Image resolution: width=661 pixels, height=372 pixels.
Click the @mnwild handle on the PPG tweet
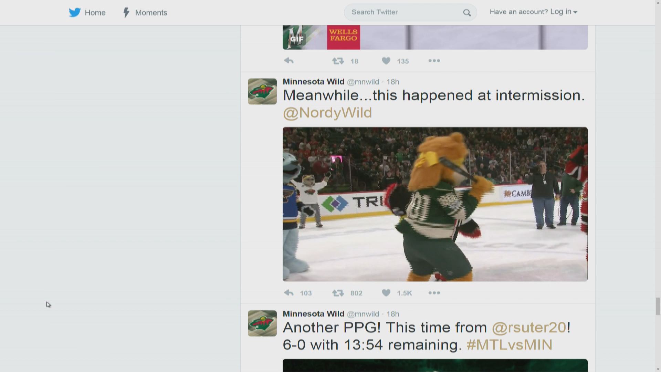tap(363, 314)
